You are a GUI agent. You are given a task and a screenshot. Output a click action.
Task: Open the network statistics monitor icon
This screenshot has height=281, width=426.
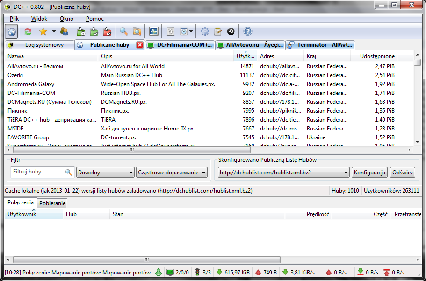tap(154, 31)
